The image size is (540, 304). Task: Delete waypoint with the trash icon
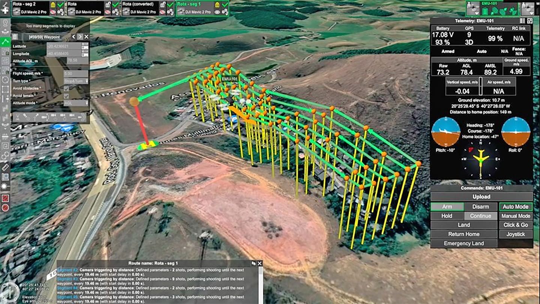coord(15,37)
